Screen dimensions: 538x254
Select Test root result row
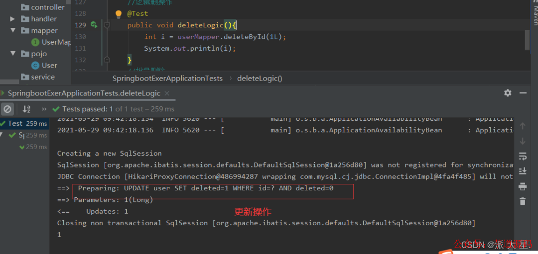click(24, 124)
